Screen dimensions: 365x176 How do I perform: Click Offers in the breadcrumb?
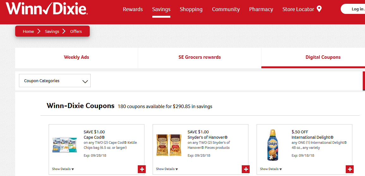point(76,31)
